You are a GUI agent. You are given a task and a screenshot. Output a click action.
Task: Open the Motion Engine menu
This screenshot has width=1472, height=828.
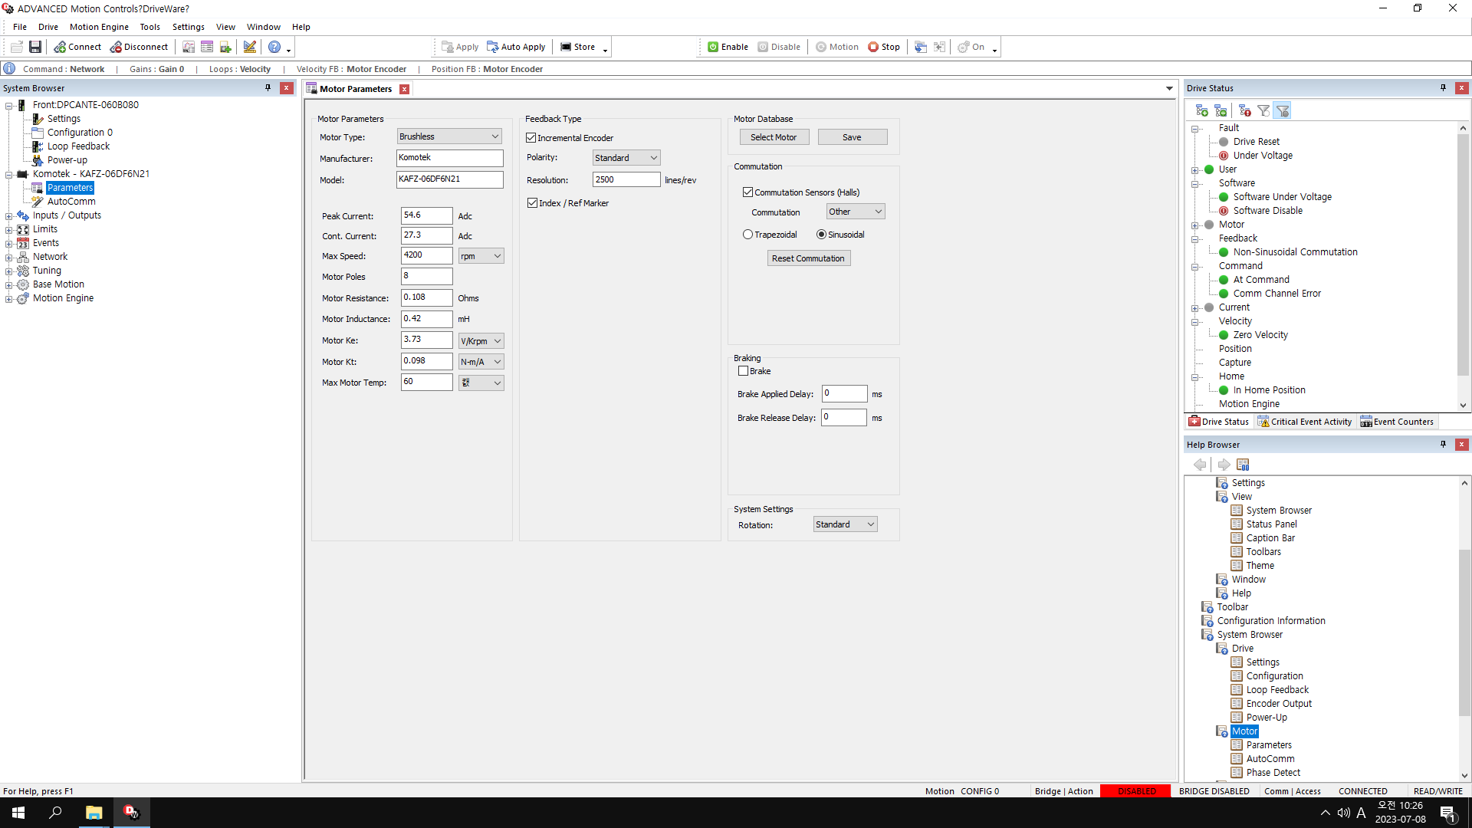click(x=99, y=27)
